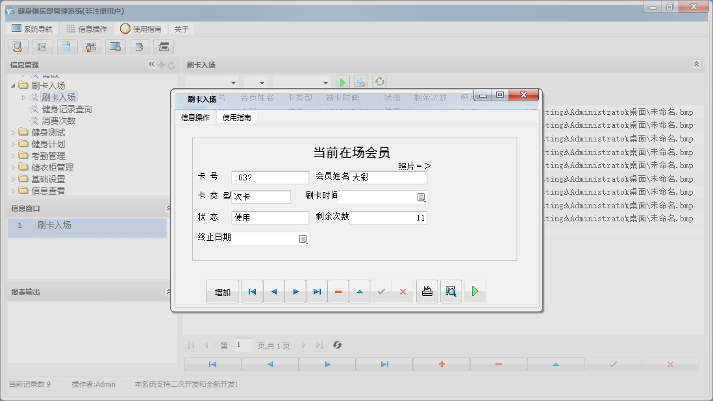The image size is (713, 401).
Task: Jump to the last record in dialog
Action: [x=317, y=292]
